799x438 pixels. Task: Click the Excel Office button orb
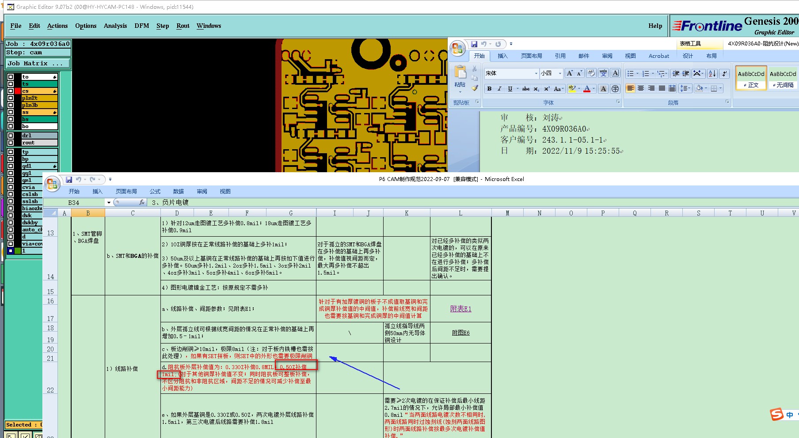52,184
